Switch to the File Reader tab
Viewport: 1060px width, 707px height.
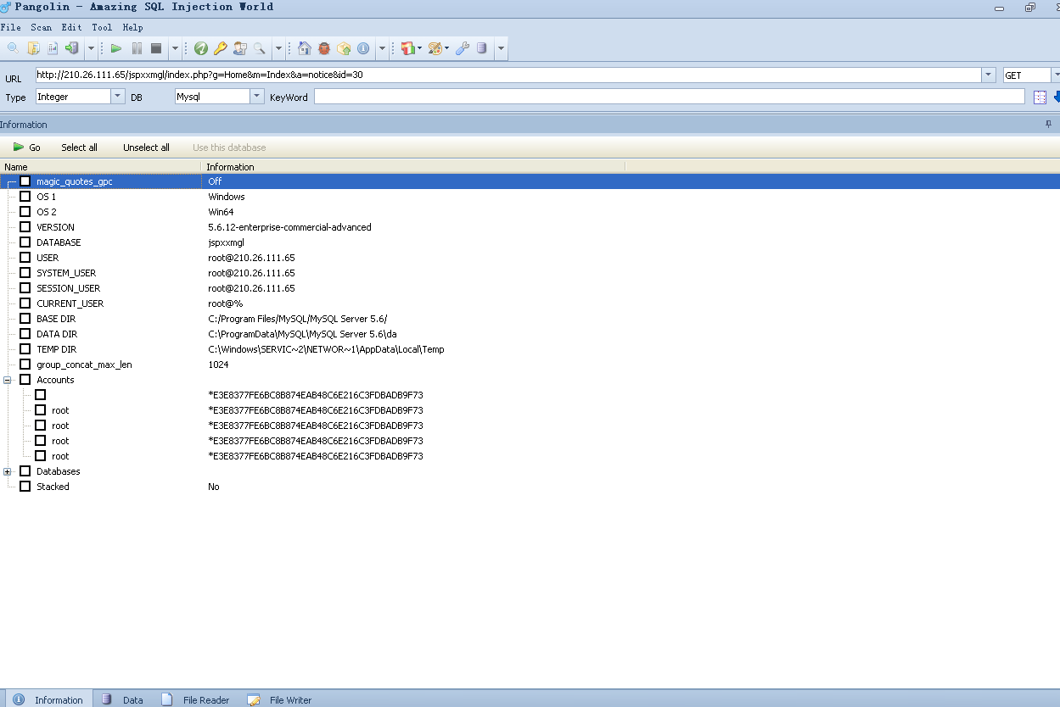point(196,699)
